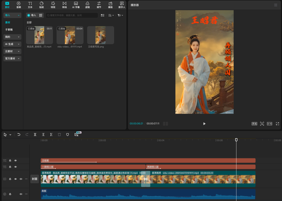Delete the clip part left of the playhead
Viewport: 282px width, 201px height.
point(43,135)
